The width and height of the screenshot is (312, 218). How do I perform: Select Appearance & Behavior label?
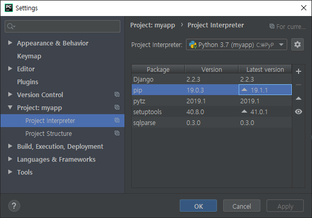(53, 43)
